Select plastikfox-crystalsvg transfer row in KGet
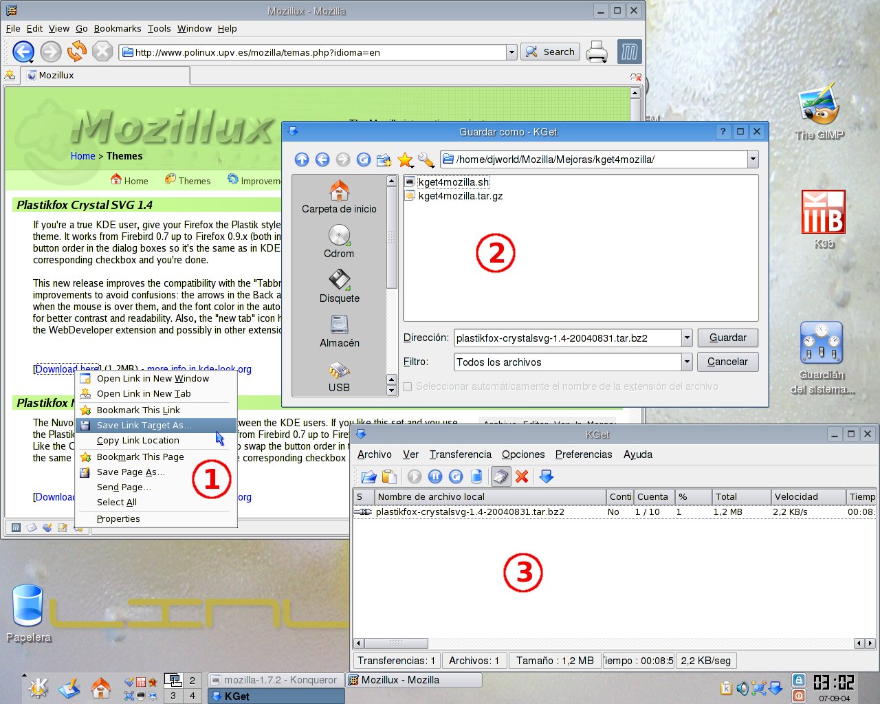 pos(614,512)
